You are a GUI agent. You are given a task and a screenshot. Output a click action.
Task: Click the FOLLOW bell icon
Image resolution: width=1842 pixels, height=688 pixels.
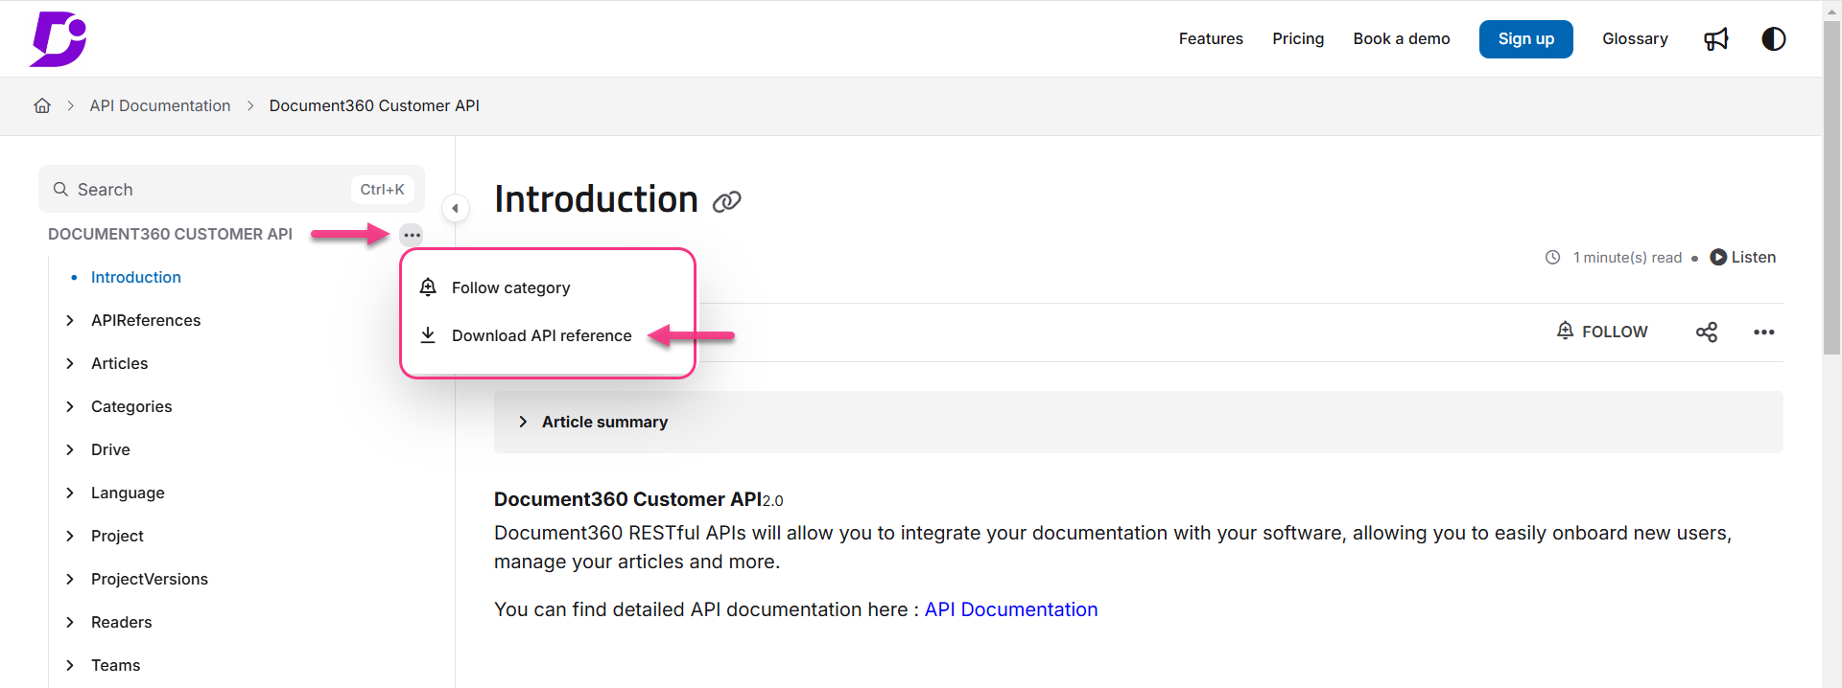pos(1565,331)
